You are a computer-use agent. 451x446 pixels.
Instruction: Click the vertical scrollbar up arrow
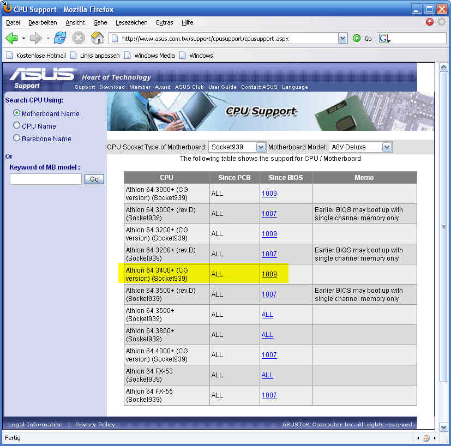pyautogui.click(x=443, y=67)
